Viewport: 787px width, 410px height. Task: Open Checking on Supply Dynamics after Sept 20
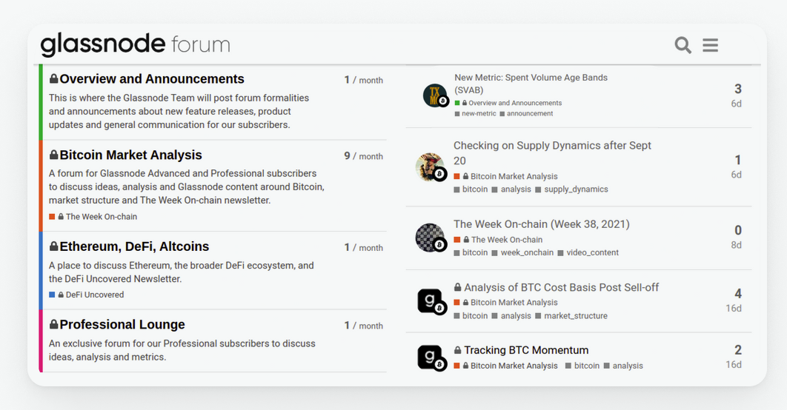[552, 153]
